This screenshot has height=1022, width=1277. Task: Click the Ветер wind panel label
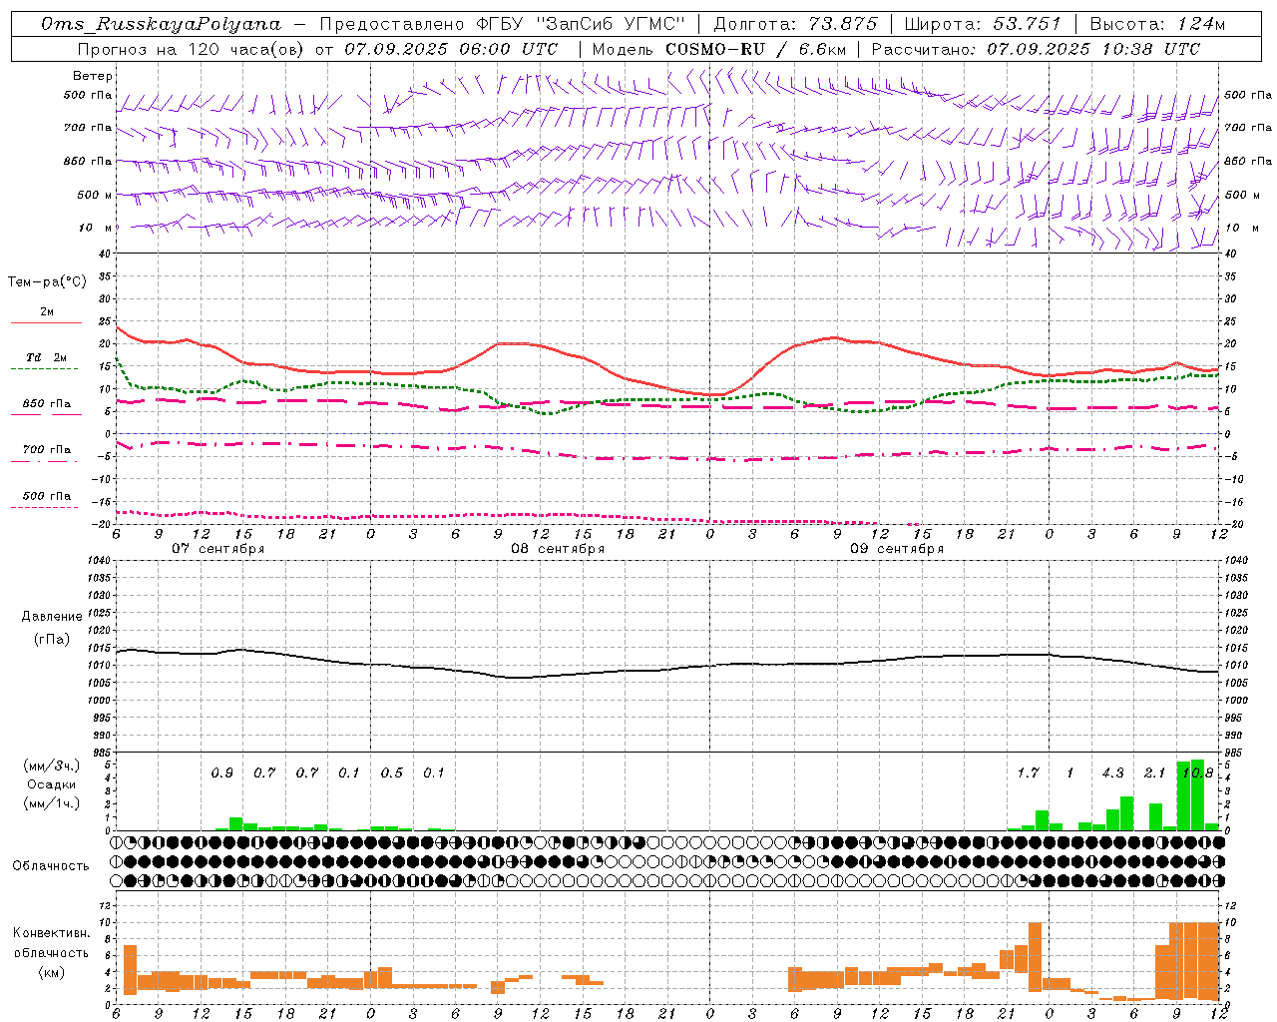coord(93,76)
